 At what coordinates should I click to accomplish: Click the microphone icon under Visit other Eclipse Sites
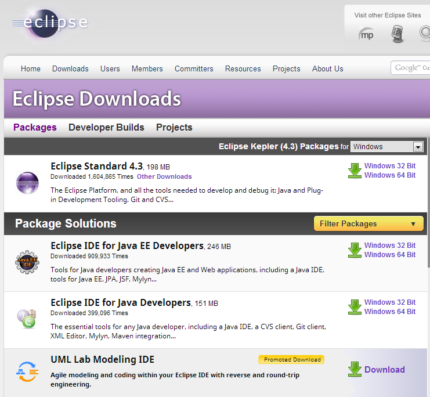click(x=397, y=34)
